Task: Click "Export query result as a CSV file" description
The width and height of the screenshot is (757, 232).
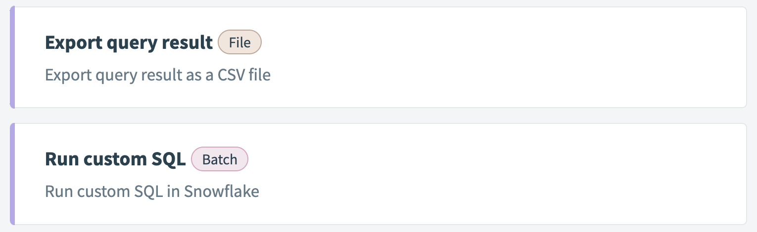Action: (x=157, y=75)
